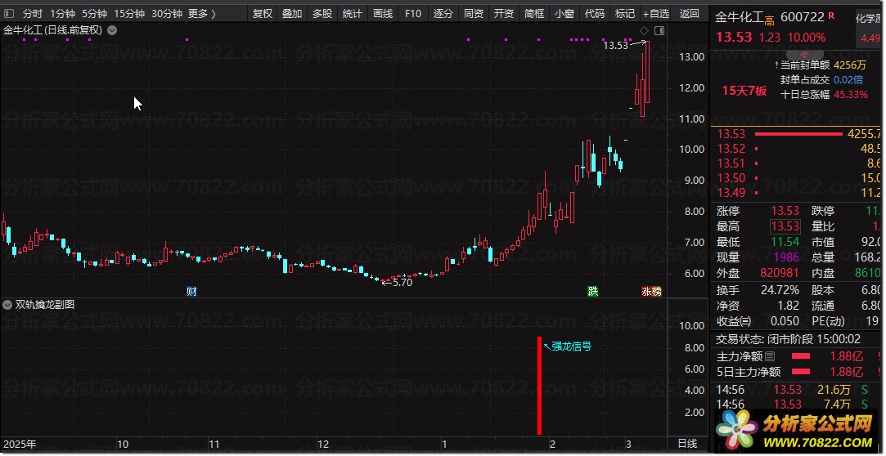Open the 化学 sector tile at top right
Image resolution: width=886 pixels, height=456 pixels.
(x=869, y=29)
